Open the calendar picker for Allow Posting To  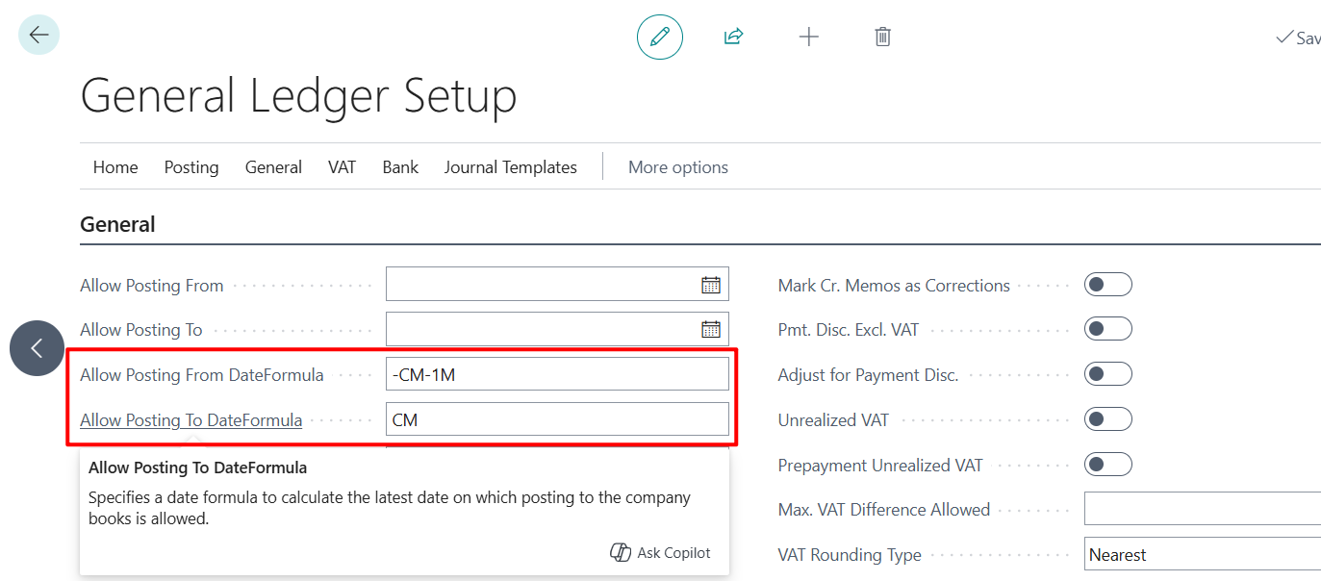713,328
